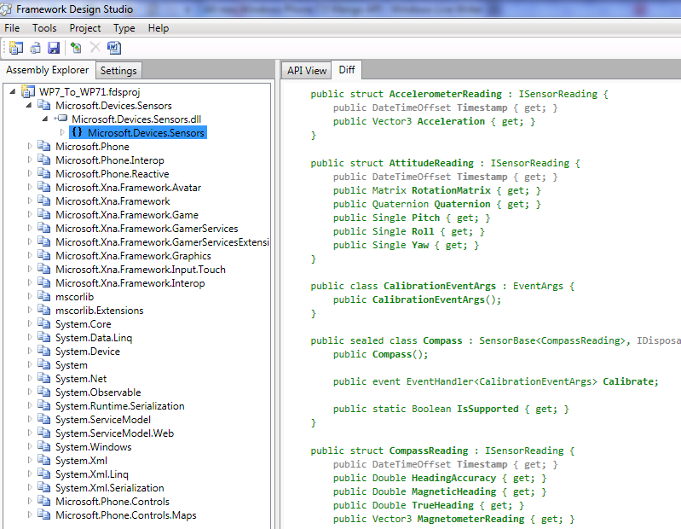Click the Microsoft.Phone.Reactive group icon
The height and width of the screenshot is (529, 681).
43,173
